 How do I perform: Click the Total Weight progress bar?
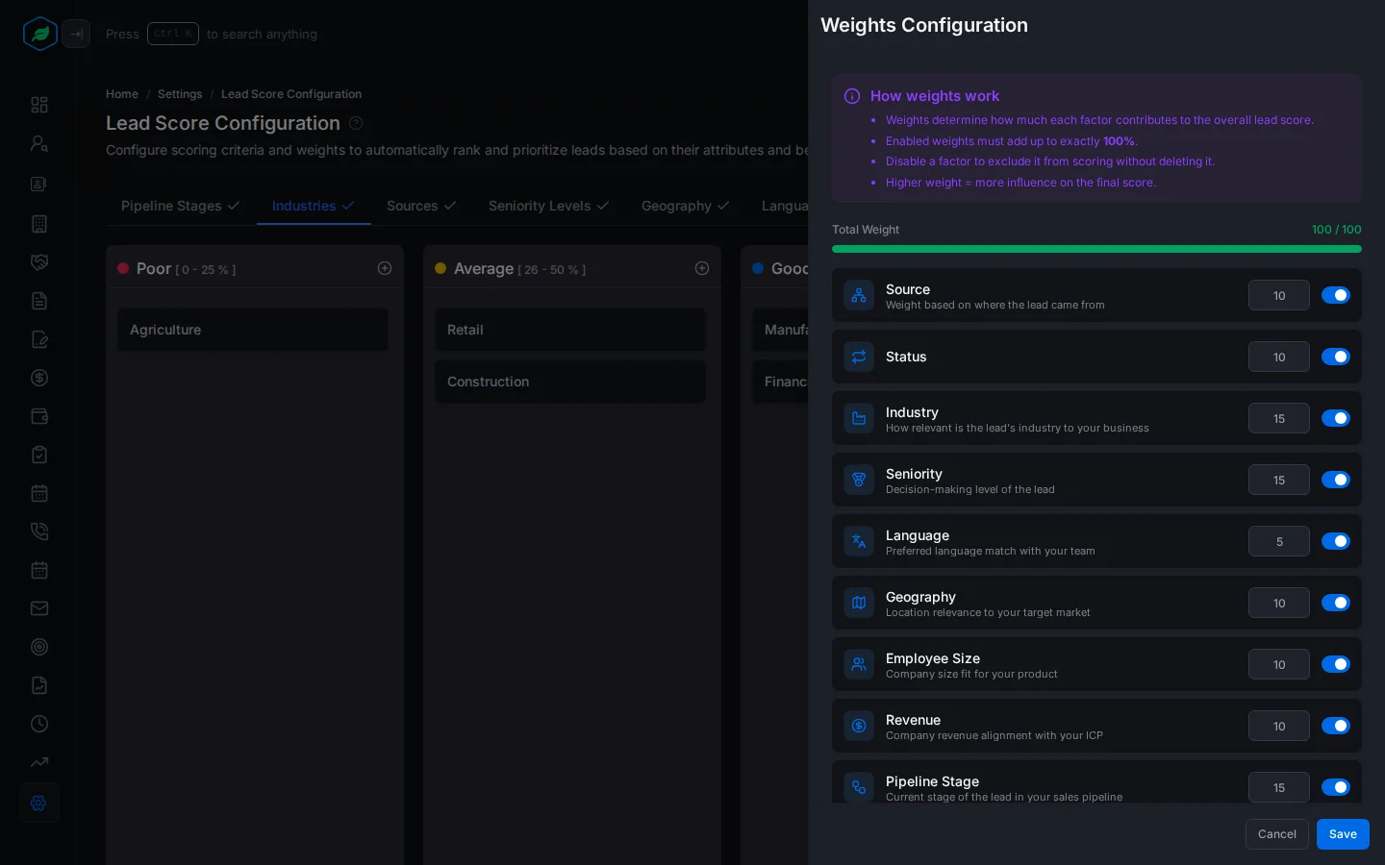[1096, 249]
